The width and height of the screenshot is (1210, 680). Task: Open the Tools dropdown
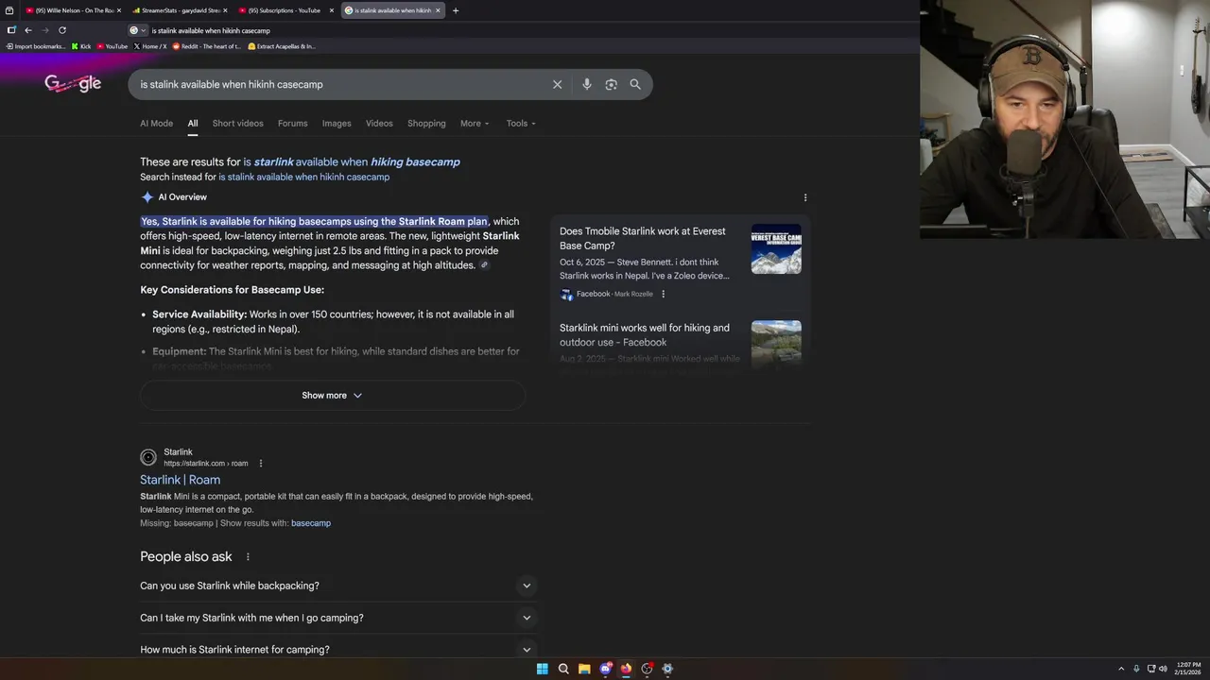pyautogui.click(x=521, y=124)
